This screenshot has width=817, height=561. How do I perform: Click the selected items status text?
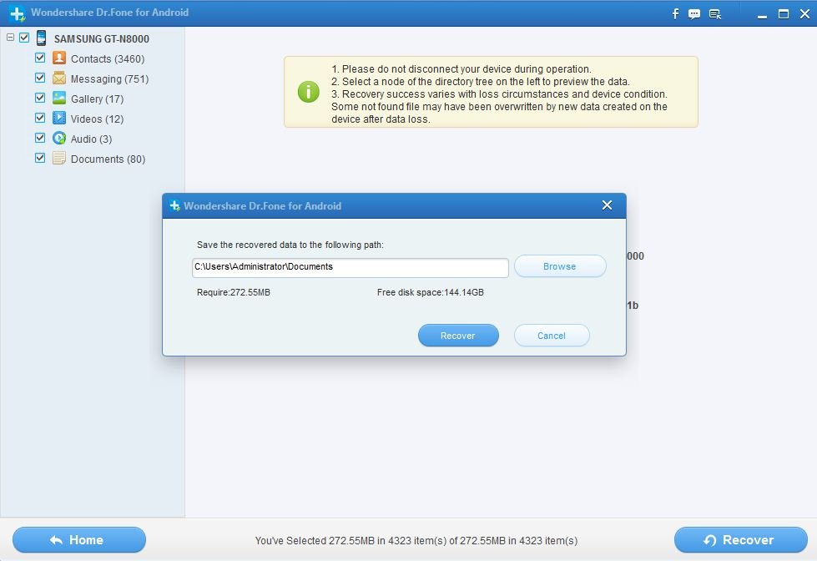(x=416, y=541)
